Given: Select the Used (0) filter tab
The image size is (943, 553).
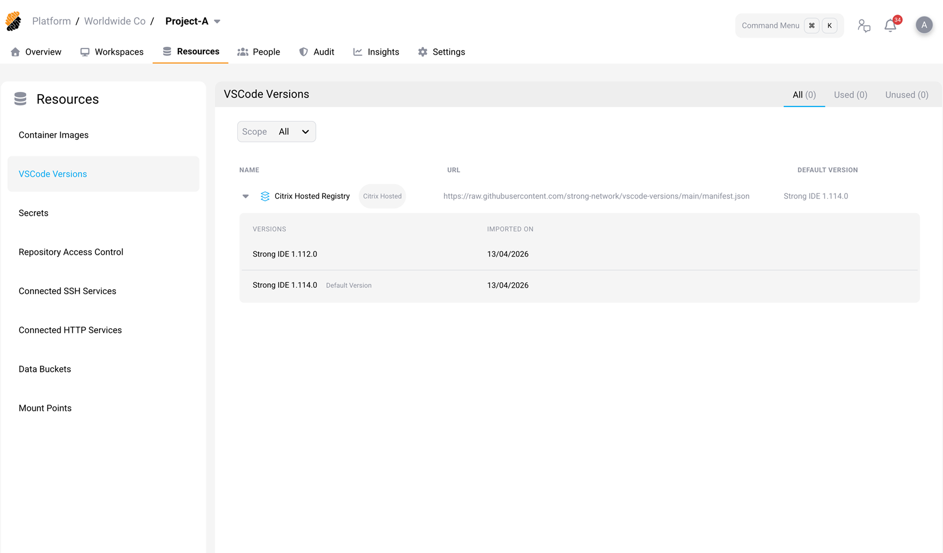Looking at the screenshot, I should 851,95.
